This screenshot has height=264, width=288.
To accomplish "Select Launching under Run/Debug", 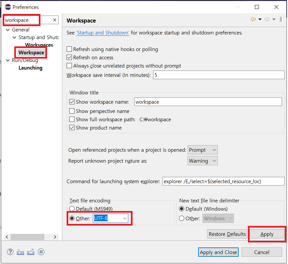I will pyautogui.click(x=30, y=68).
